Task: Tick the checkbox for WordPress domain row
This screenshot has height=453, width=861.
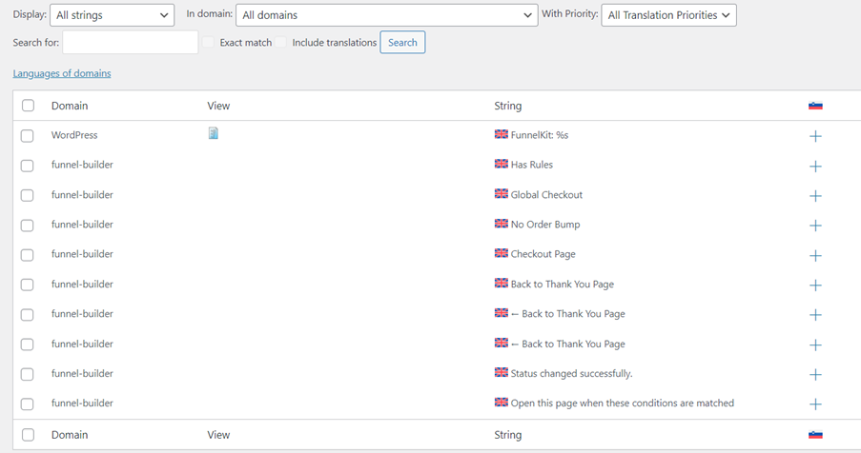Action: tap(27, 136)
